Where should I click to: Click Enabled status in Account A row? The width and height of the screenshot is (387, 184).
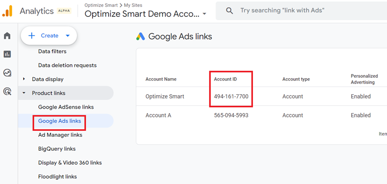(360, 115)
